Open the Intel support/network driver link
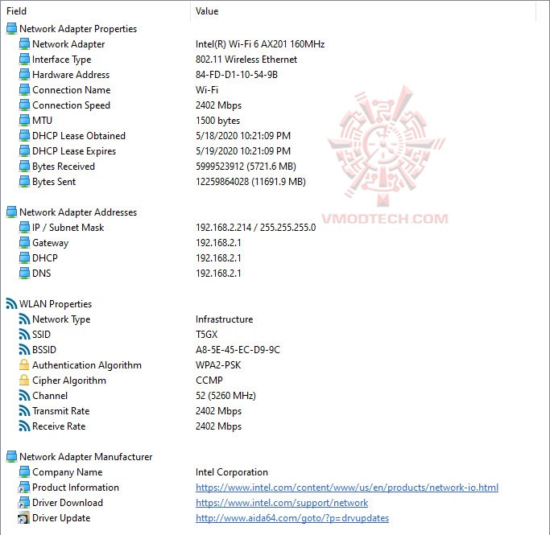The image size is (550, 535). [x=282, y=503]
